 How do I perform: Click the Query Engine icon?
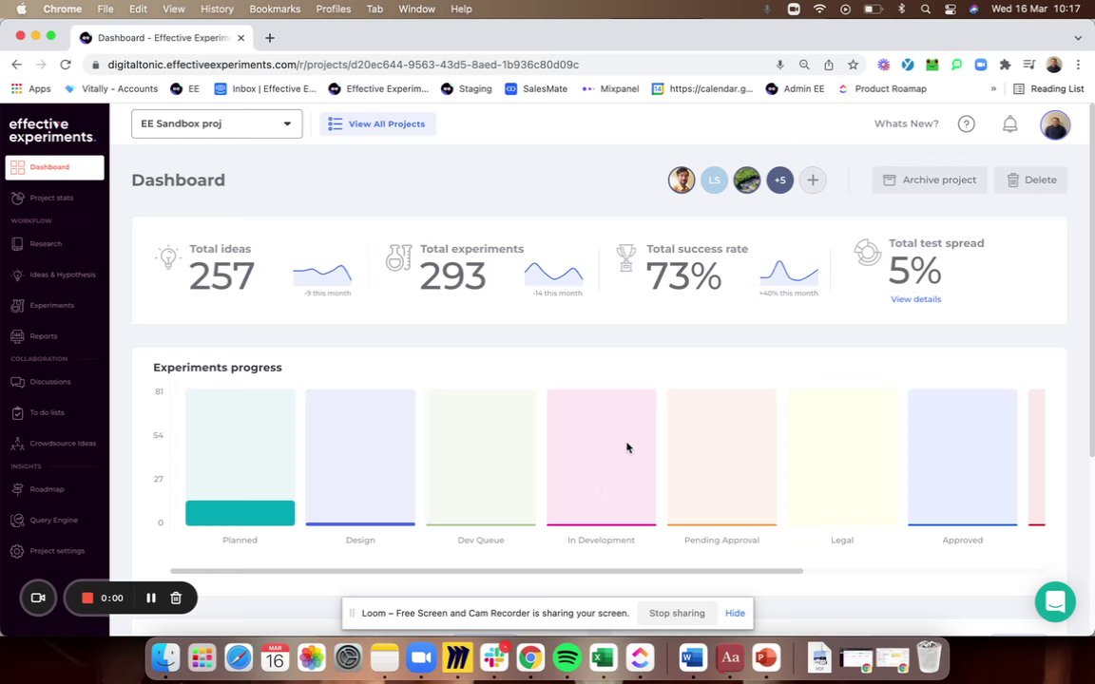(17, 521)
